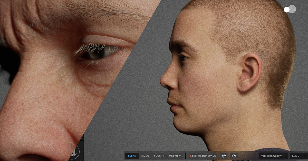Image resolution: width=308 pixels, height=161 pixels.
Task: Switch to the Blend mode tab
Action: (x=132, y=156)
